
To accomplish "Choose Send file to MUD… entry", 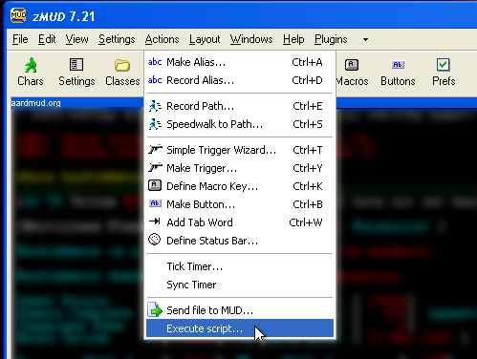I will click(240, 310).
